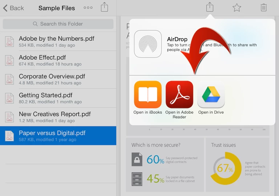279x196 pixels.
Task: Tap the file cabinet icon
Action: click(137, 179)
